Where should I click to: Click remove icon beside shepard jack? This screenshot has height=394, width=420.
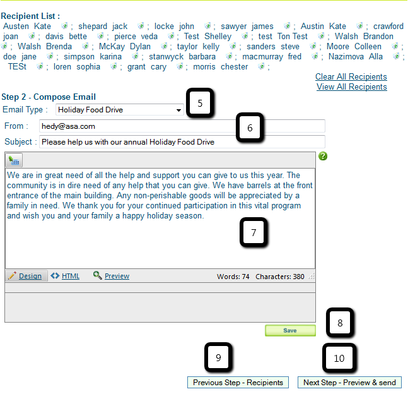(x=141, y=27)
